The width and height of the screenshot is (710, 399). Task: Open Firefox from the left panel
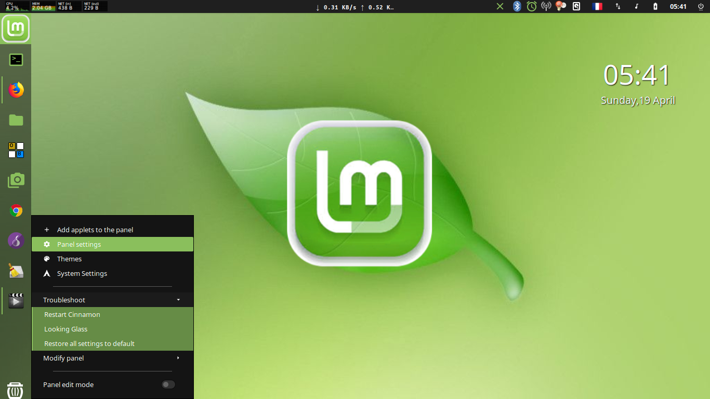[16, 90]
